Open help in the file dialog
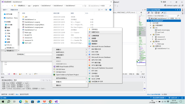 [x=110, y=10]
